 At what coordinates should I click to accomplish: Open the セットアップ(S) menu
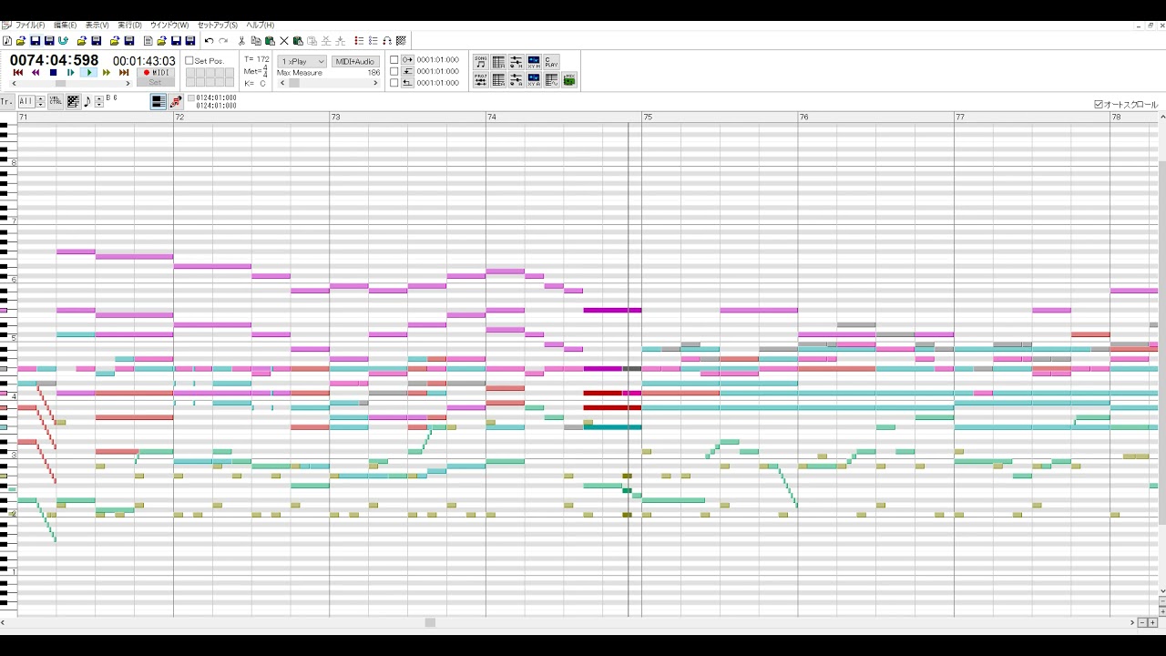(x=218, y=26)
